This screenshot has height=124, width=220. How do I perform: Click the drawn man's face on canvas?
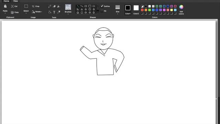tap(103, 39)
